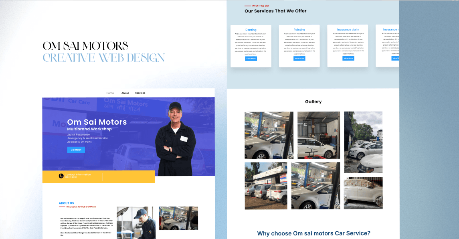Image resolution: width=459 pixels, height=239 pixels.
Task: Select Services in the top navigation
Action: 140,93
